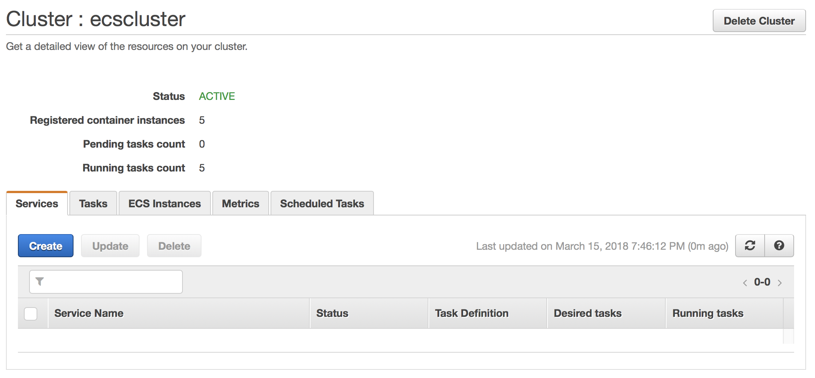The width and height of the screenshot is (815, 378).
Task: Select the Metrics tab
Action: pyautogui.click(x=241, y=204)
